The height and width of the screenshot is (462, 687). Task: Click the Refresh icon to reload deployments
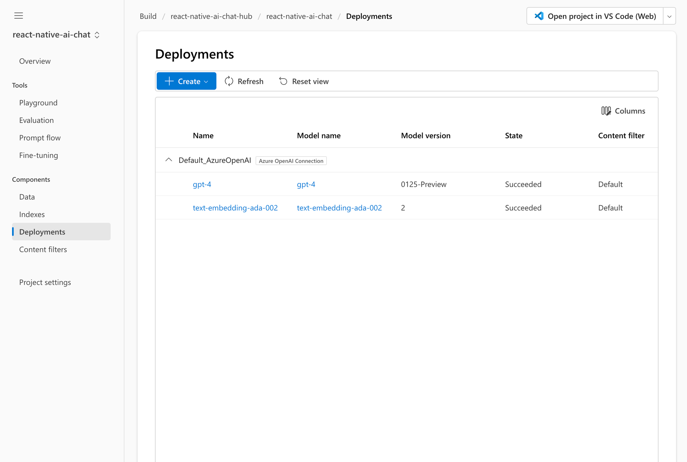(229, 81)
